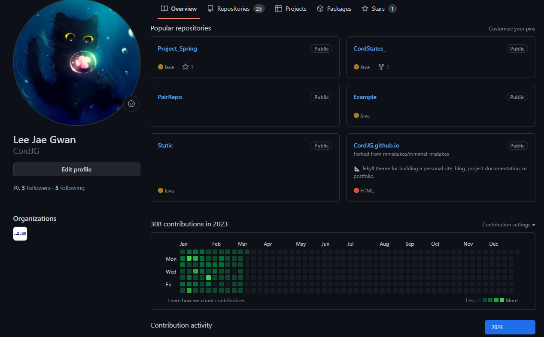The image size is (544, 337).
Task: Open the Stars tab
Action: pyautogui.click(x=379, y=9)
